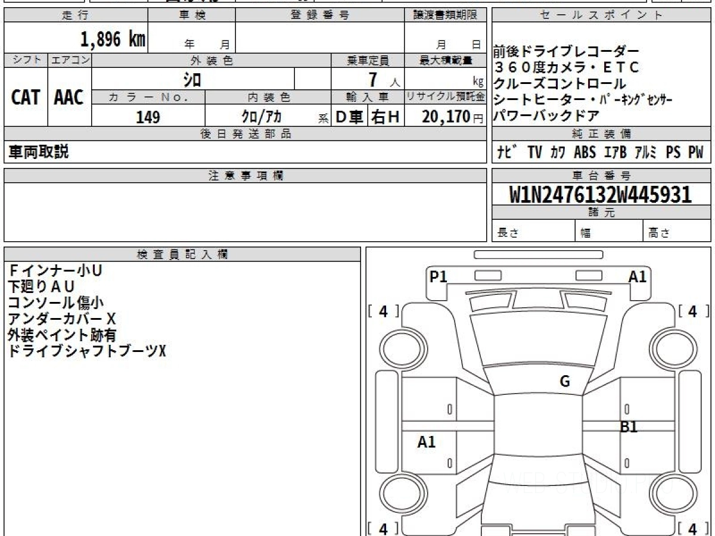The width and height of the screenshot is (715, 536).
Task: Click the リサイクル預託金 label
Action: point(446,97)
